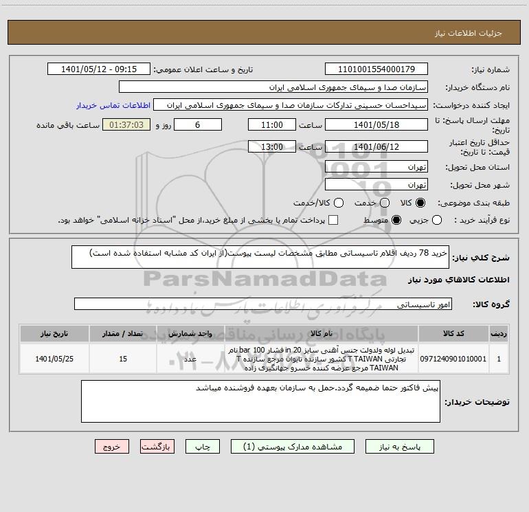
Task: Click the need date cell 1401/05/25
Action: coord(54,359)
